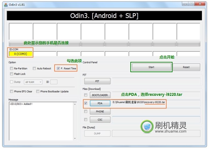
Task: Close the Odin3 window
Action: (200, 4)
